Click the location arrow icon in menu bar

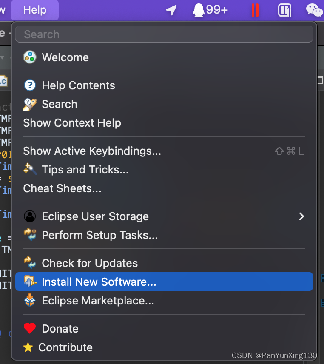(171, 10)
